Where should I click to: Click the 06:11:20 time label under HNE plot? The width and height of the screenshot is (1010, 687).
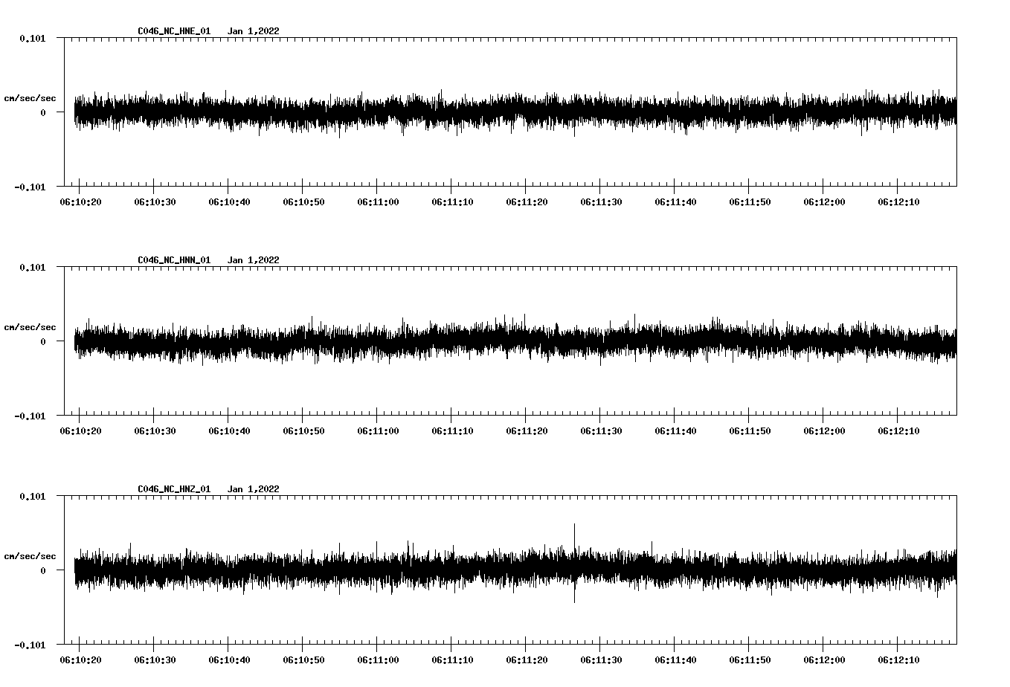click(x=527, y=202)
